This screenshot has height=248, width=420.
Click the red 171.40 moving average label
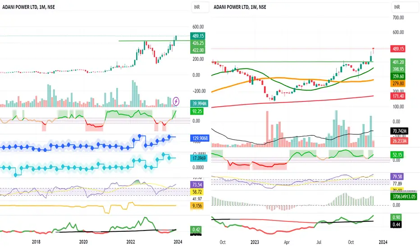coord(398,96)
